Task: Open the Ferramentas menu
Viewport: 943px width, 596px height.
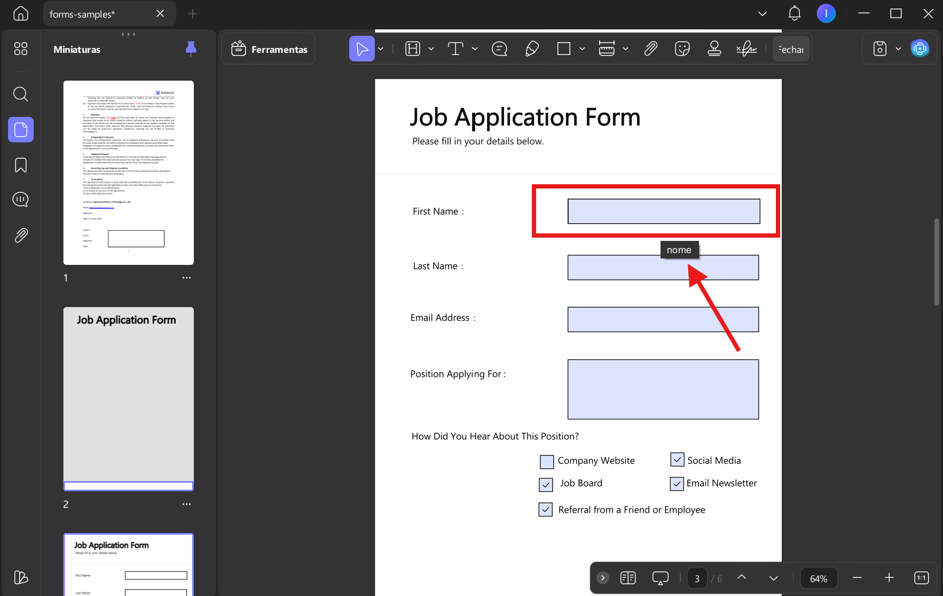Action: pyautogui.click(x=269, y=49)
